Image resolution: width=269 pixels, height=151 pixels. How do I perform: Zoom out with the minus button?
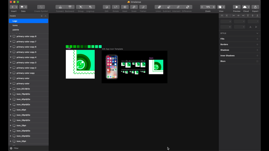(x=202, y=7)
